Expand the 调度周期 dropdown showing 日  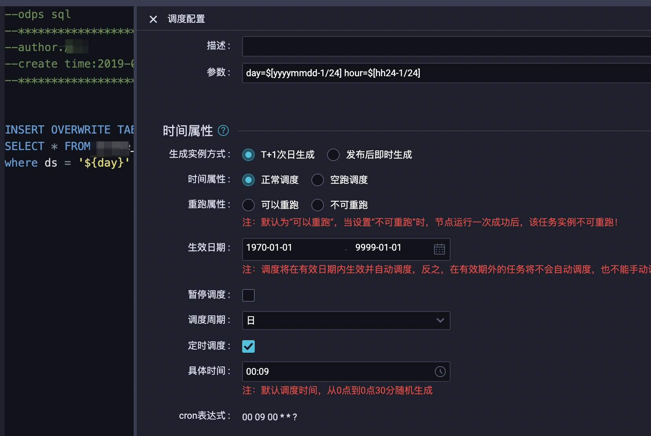[346, 321]
